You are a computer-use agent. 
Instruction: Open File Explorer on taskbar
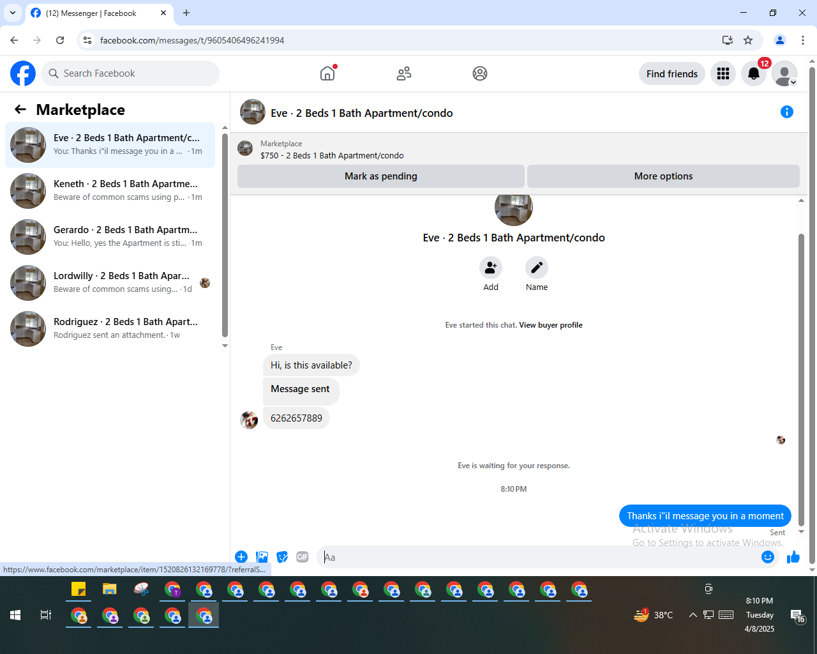coord(110,589)
